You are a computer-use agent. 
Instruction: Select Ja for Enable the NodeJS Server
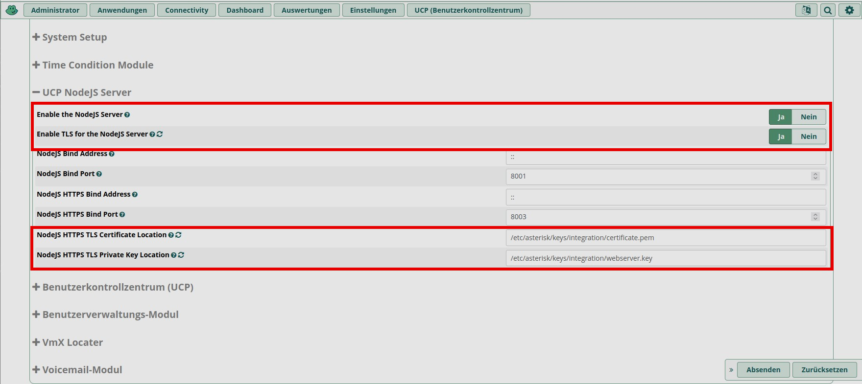pos(781,117)
